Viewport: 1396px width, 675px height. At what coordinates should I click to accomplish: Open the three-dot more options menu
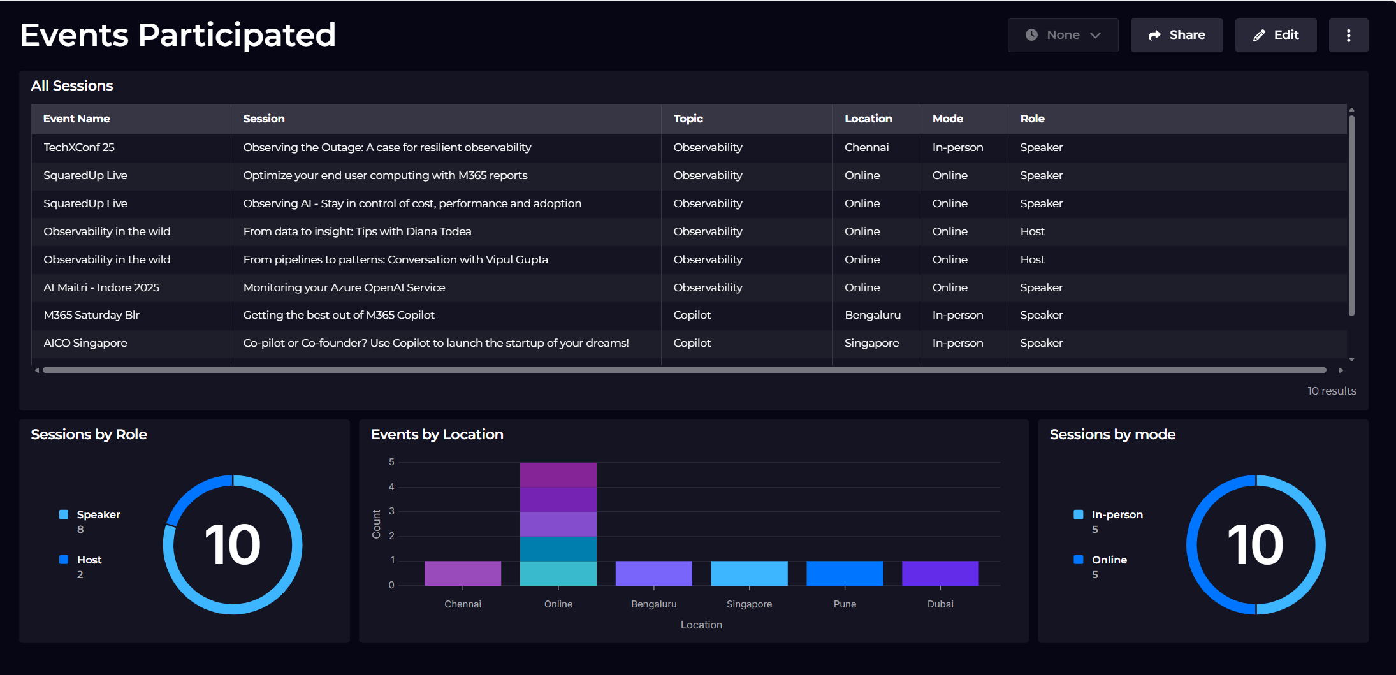point(1348,35)
